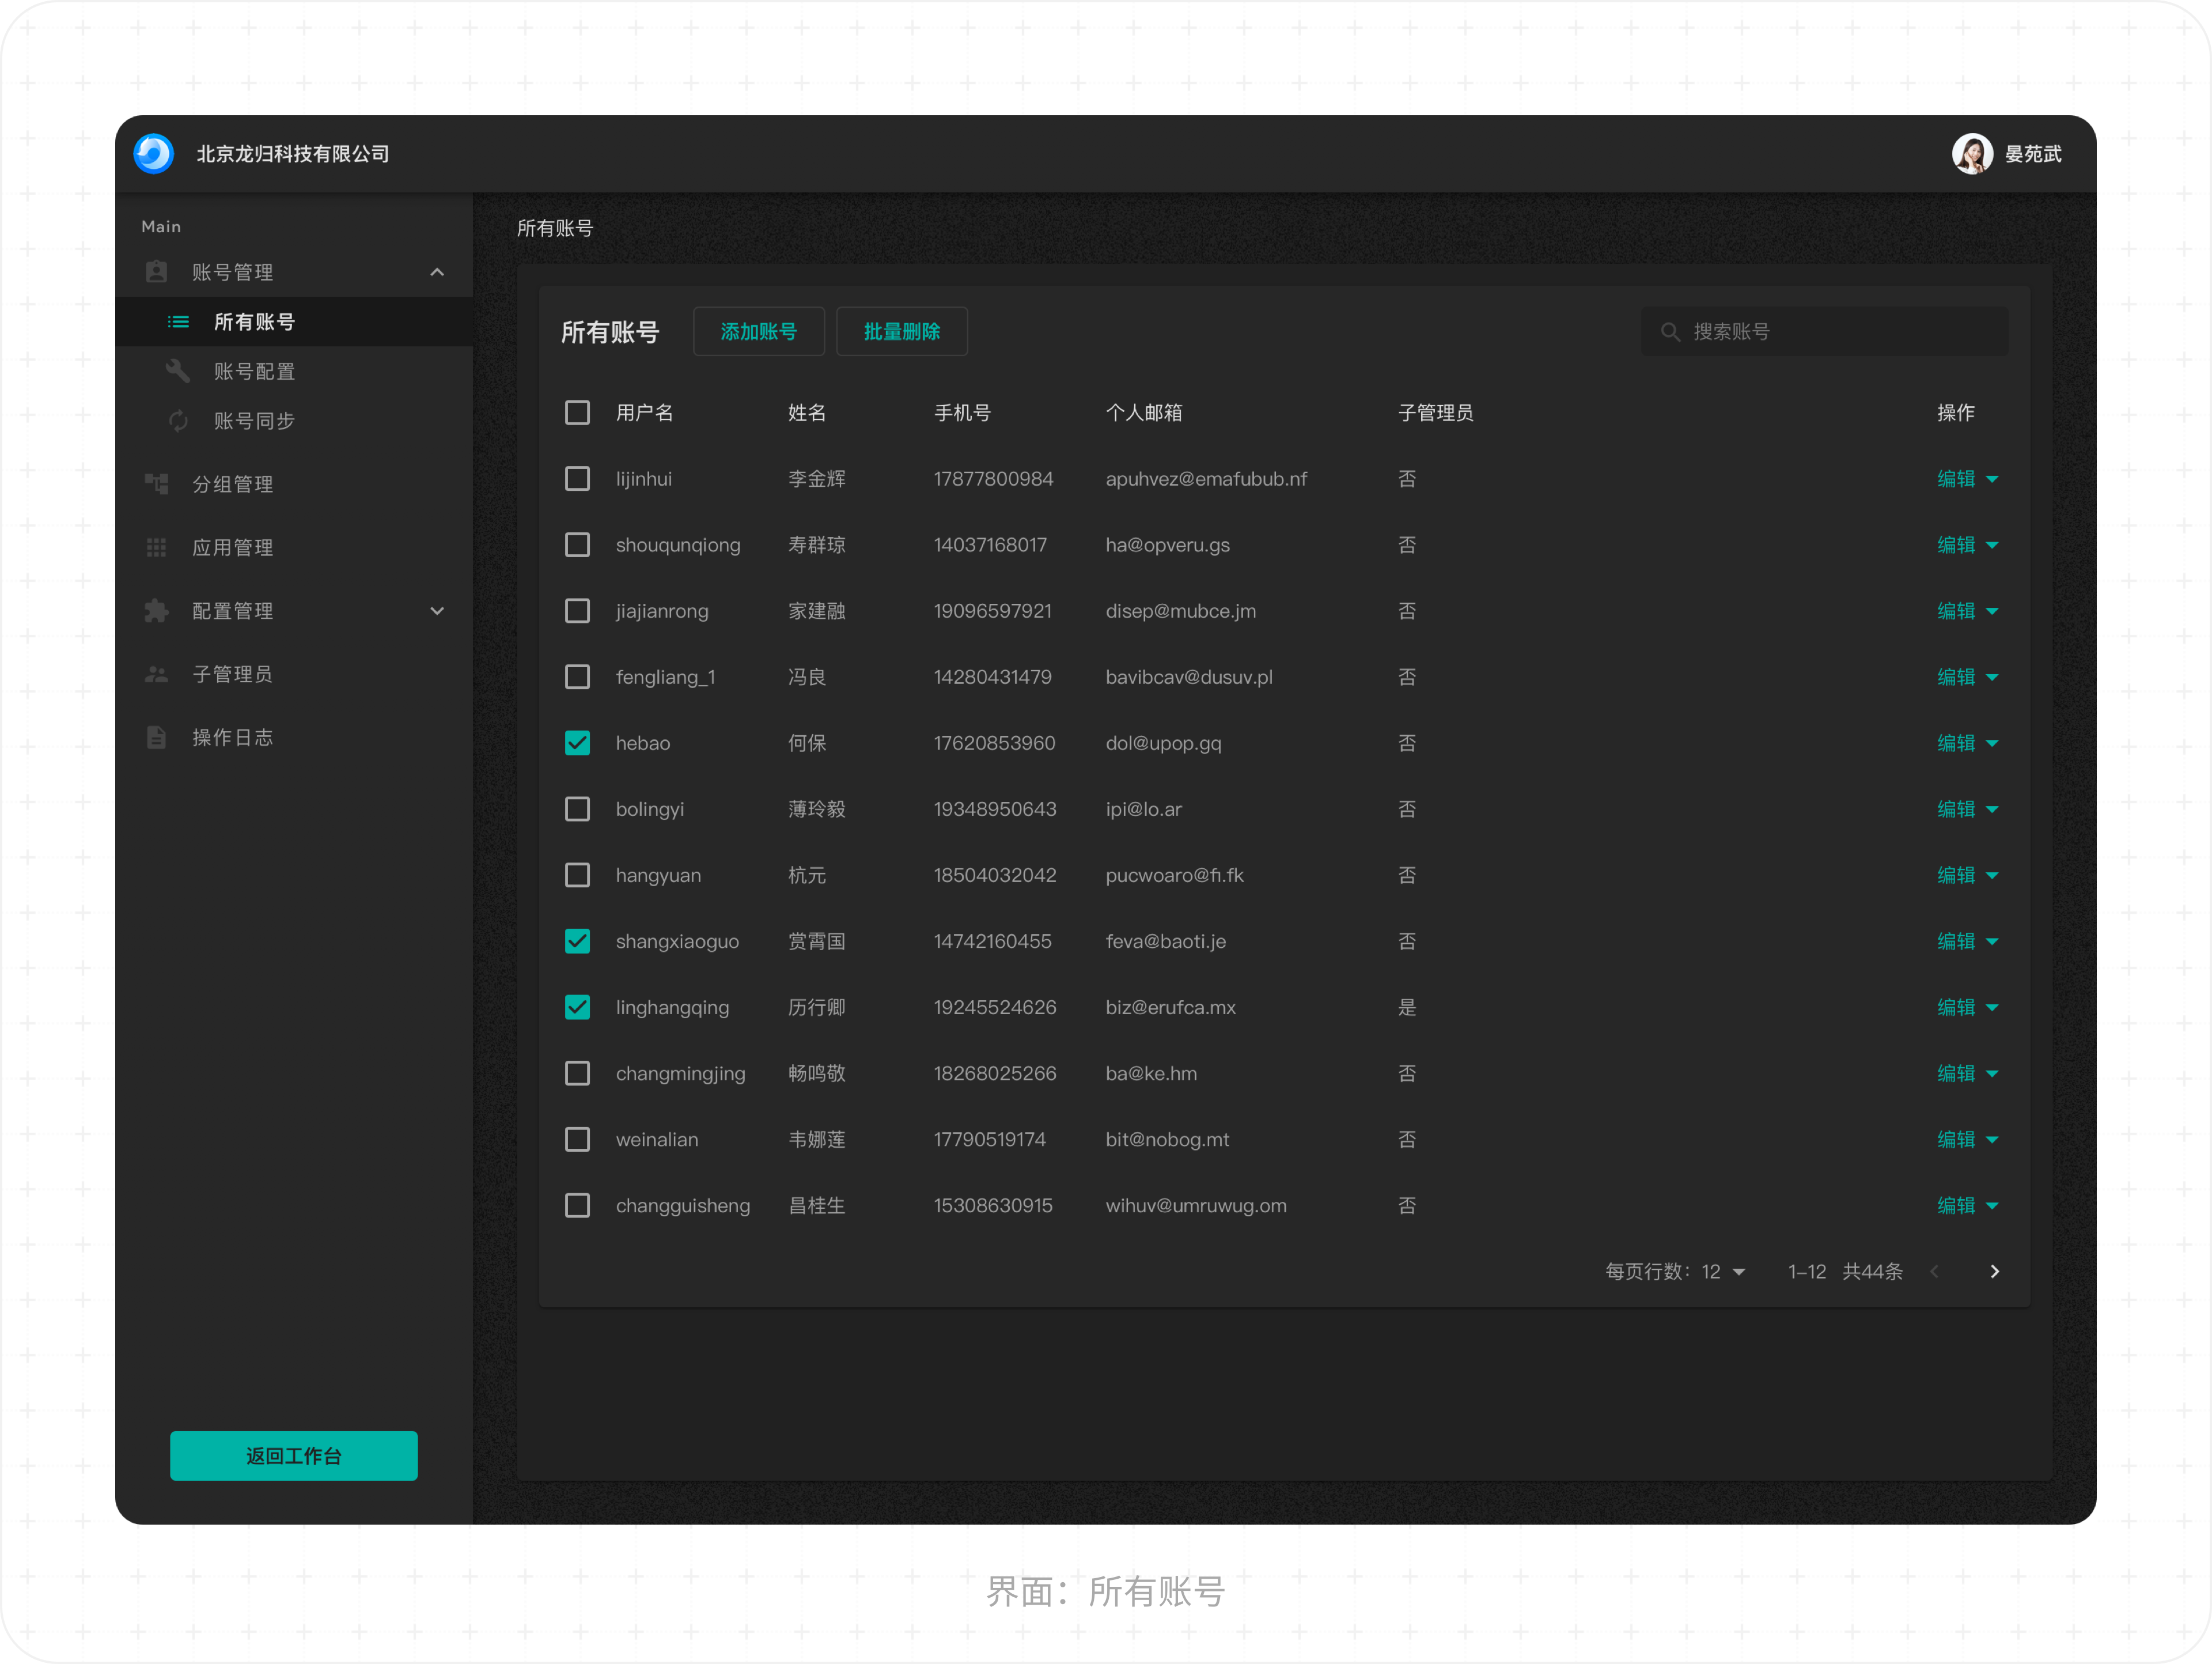Screen dimensions: 2212x1664
Task: Click the 返回工作台 button
Action: (294, 1455)
